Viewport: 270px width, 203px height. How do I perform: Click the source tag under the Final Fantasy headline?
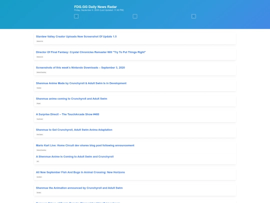(40, 57)
